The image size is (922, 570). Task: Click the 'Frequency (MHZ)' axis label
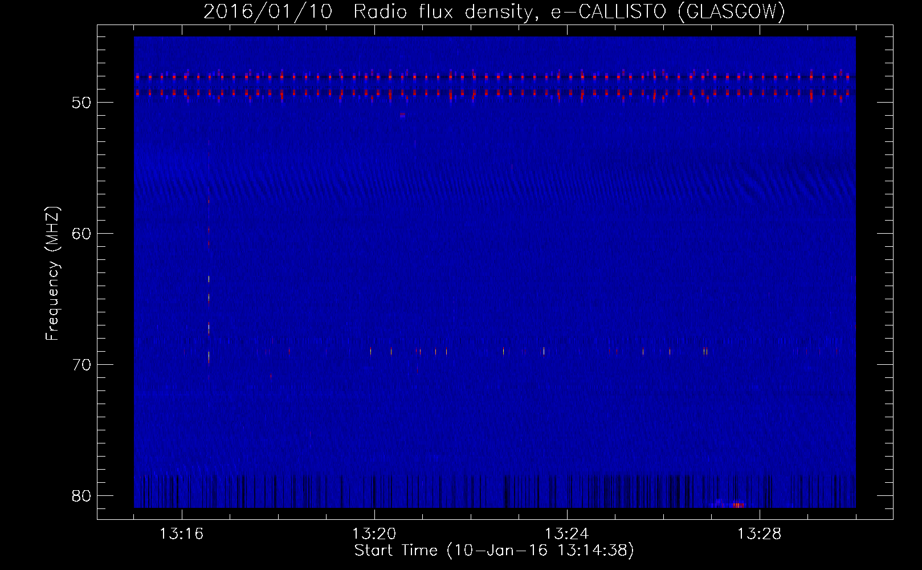pyautogui.click(x=52, y=274)
